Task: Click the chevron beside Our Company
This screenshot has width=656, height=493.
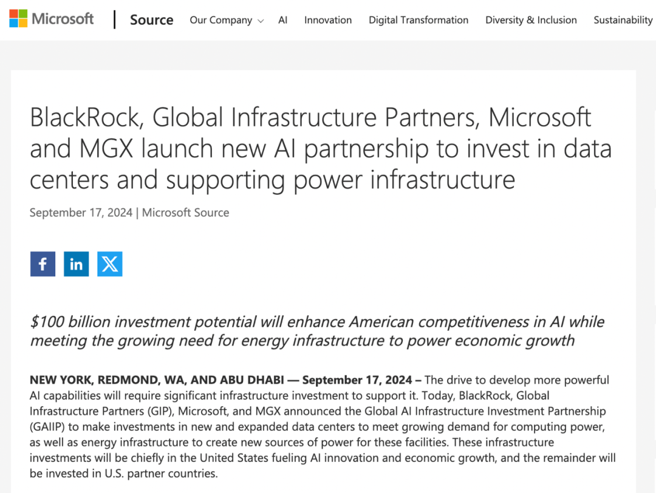Action: pyautogui.click(x=261, y=21)
